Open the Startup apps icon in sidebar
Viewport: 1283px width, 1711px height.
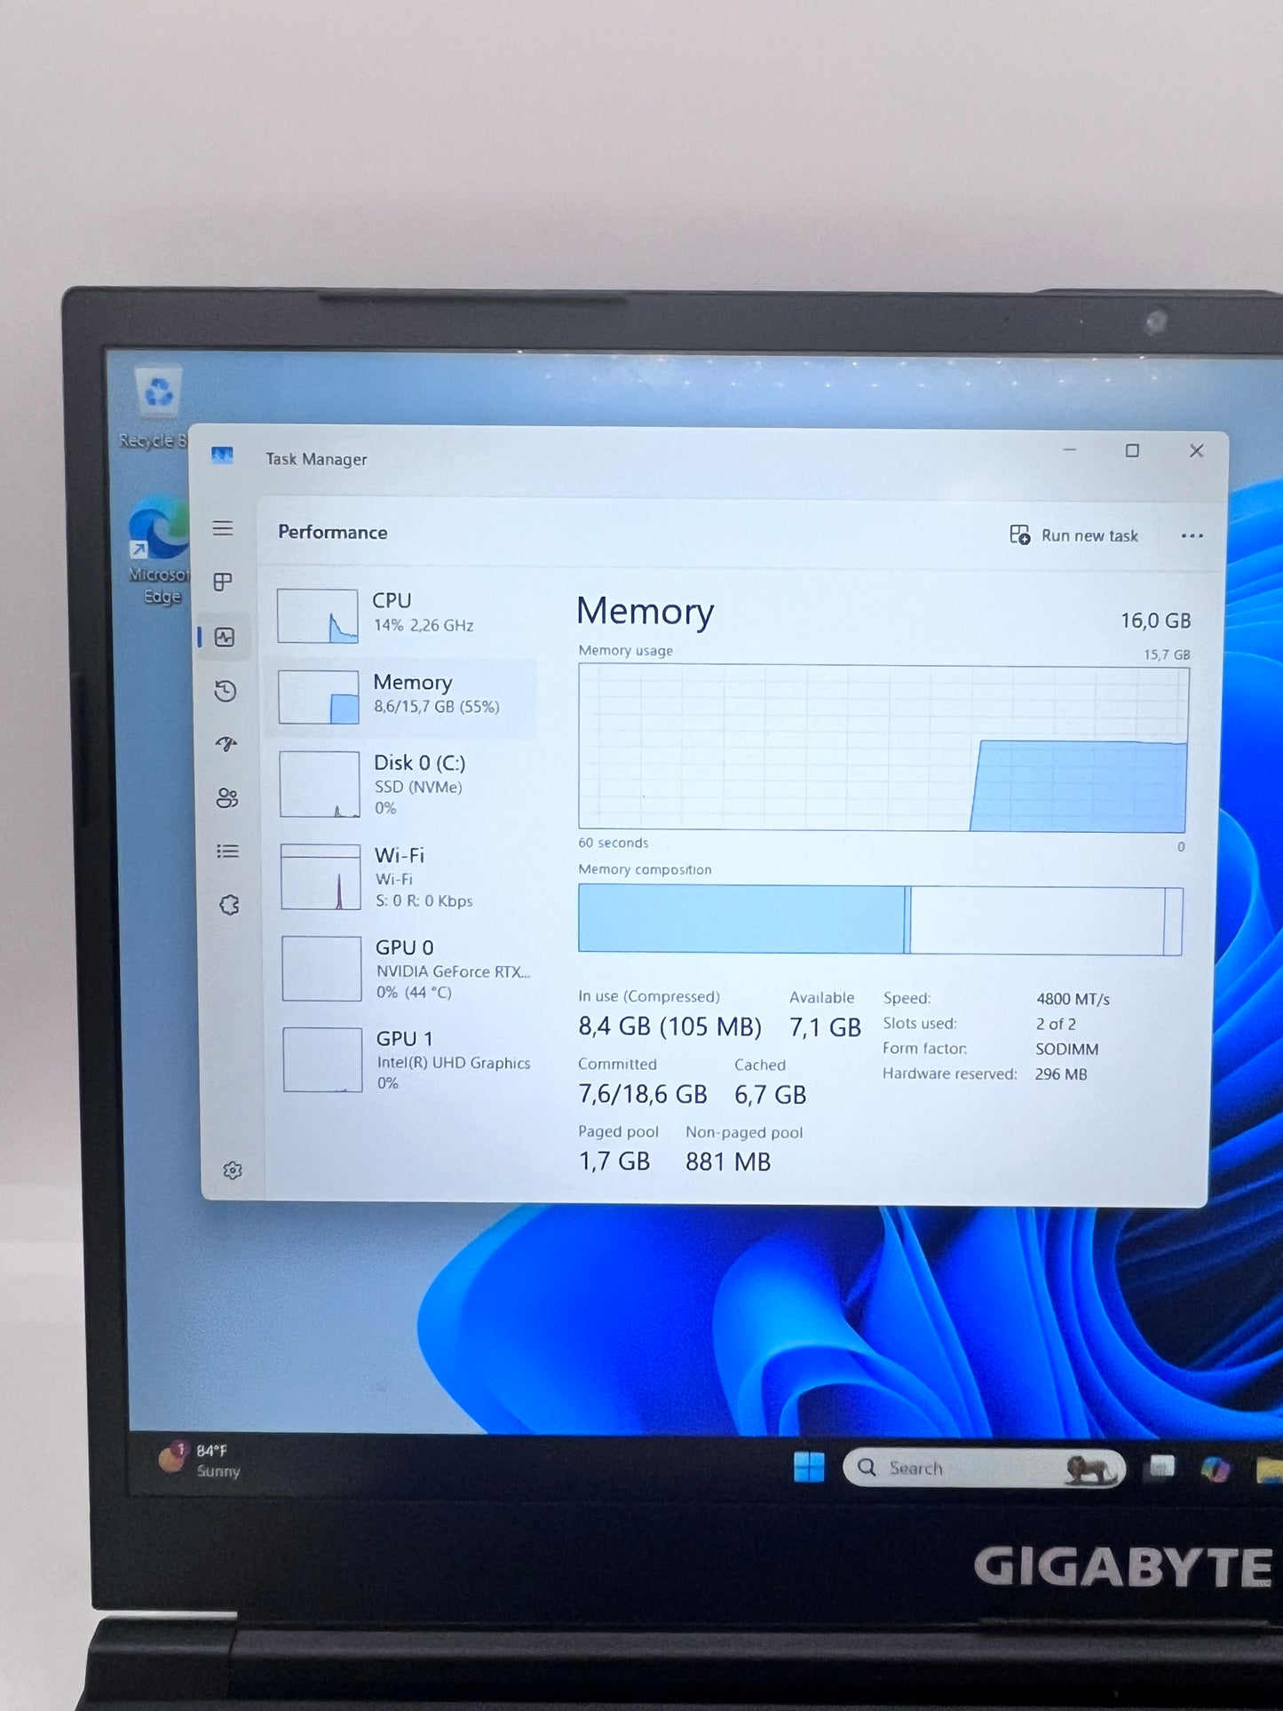(x=226, y=744)
